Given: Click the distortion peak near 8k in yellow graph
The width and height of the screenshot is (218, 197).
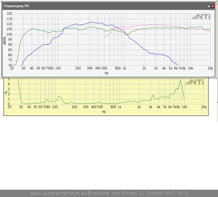Looking at the screenshot, I should click(180, 80).
